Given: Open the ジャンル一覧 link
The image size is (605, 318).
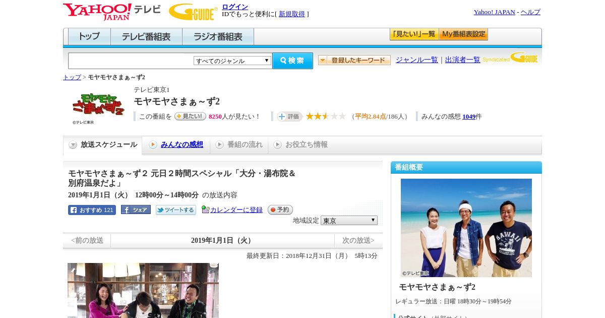Looking at the screenshot, I should point(417,60).
